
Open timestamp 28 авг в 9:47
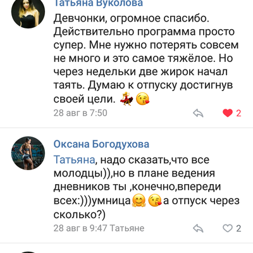(80, 228)
